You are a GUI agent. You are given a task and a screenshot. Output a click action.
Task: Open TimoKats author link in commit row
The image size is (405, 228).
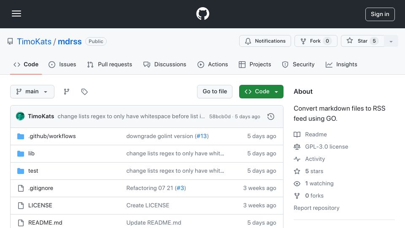[x=41, y=117]
